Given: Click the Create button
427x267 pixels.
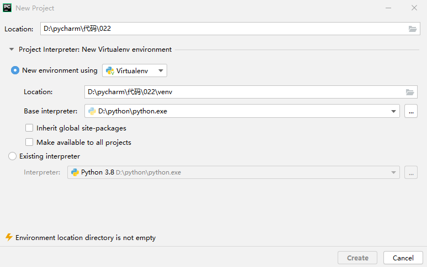Looking at the screenshot, I should [357, 258].
